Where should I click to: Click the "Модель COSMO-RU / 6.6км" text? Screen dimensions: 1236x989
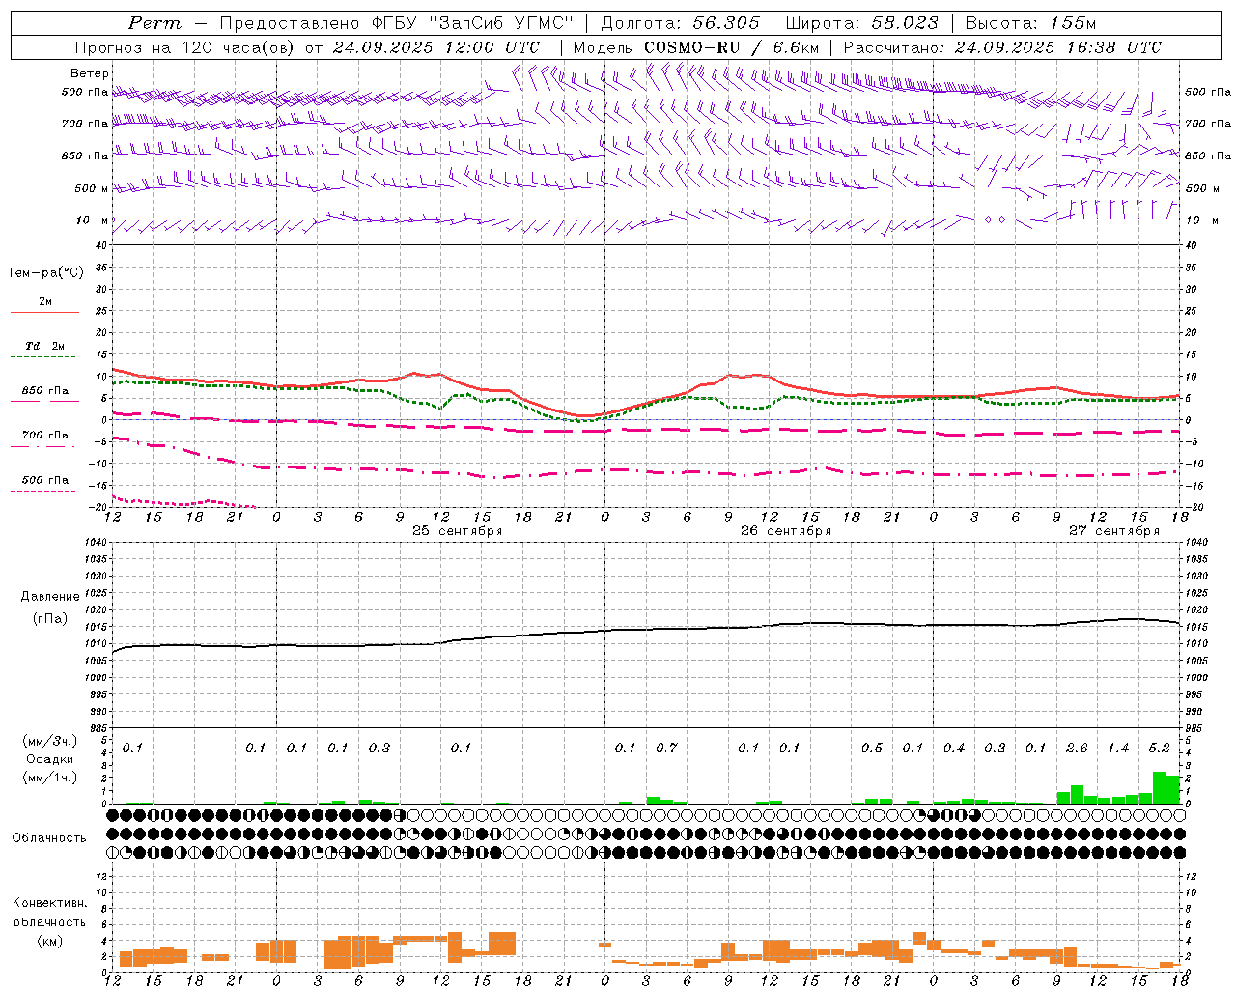(695, 47)
